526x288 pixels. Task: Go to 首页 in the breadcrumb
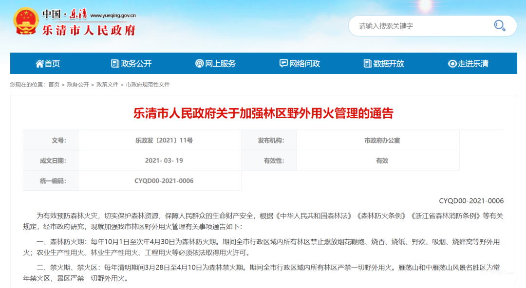(54, 85)
